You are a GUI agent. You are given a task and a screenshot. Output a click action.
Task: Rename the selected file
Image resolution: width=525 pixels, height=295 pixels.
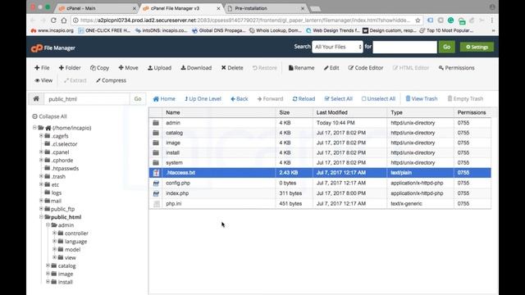coord(301,68)
